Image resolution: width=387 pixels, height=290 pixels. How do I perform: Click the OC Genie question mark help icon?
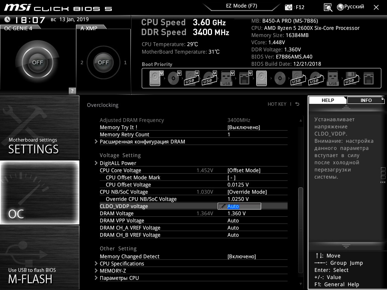point(72,91)
